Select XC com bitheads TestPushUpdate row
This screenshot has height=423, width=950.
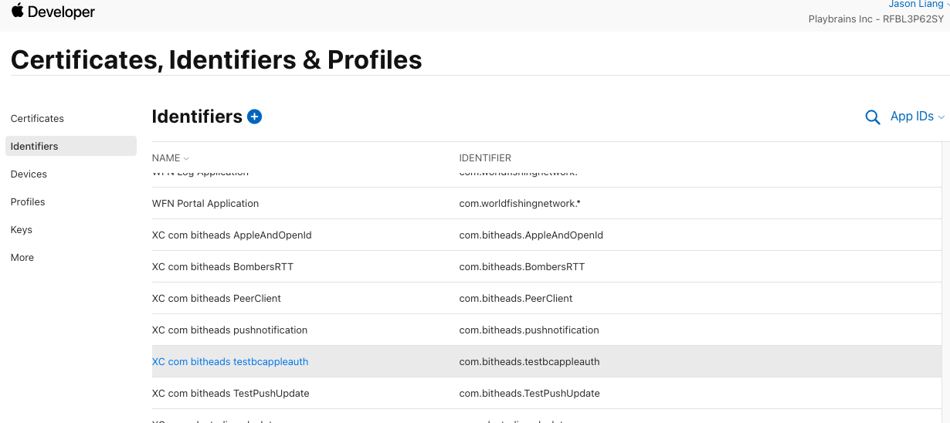547,394
